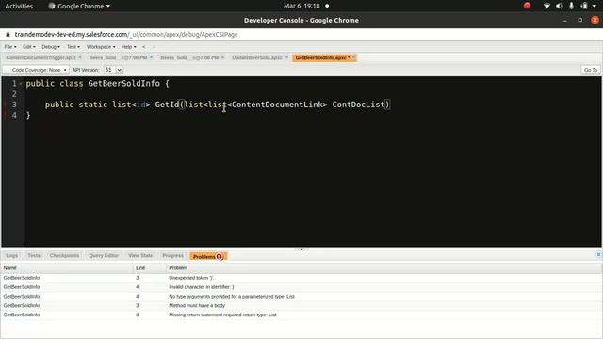Click line number 2 in the gutter

(14, 94)
